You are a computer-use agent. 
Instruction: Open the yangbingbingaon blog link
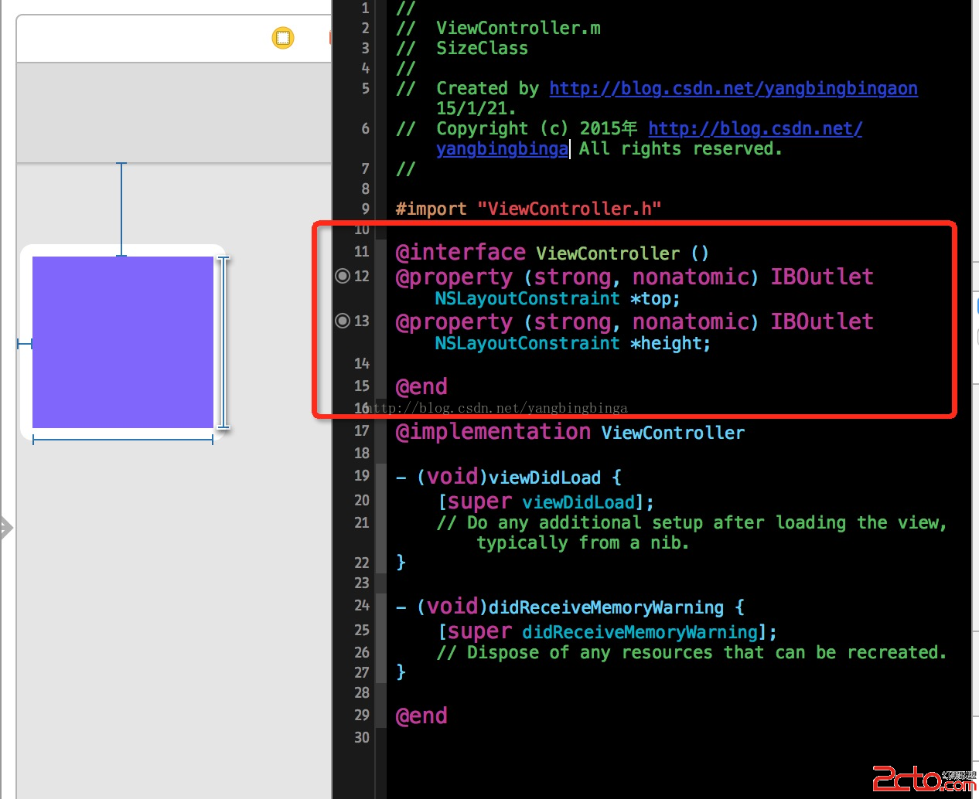tap(733, 88)
